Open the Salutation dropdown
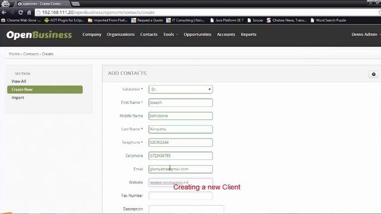 point(180,89)
